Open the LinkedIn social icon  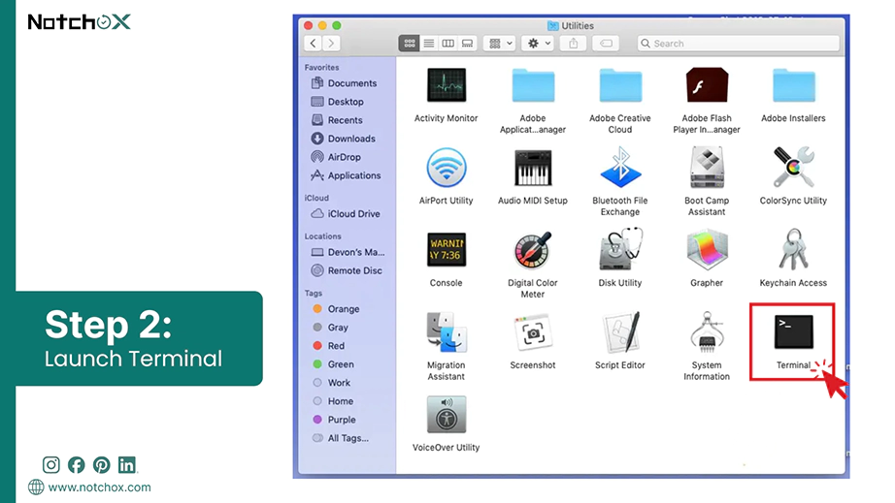coord(127,465)
